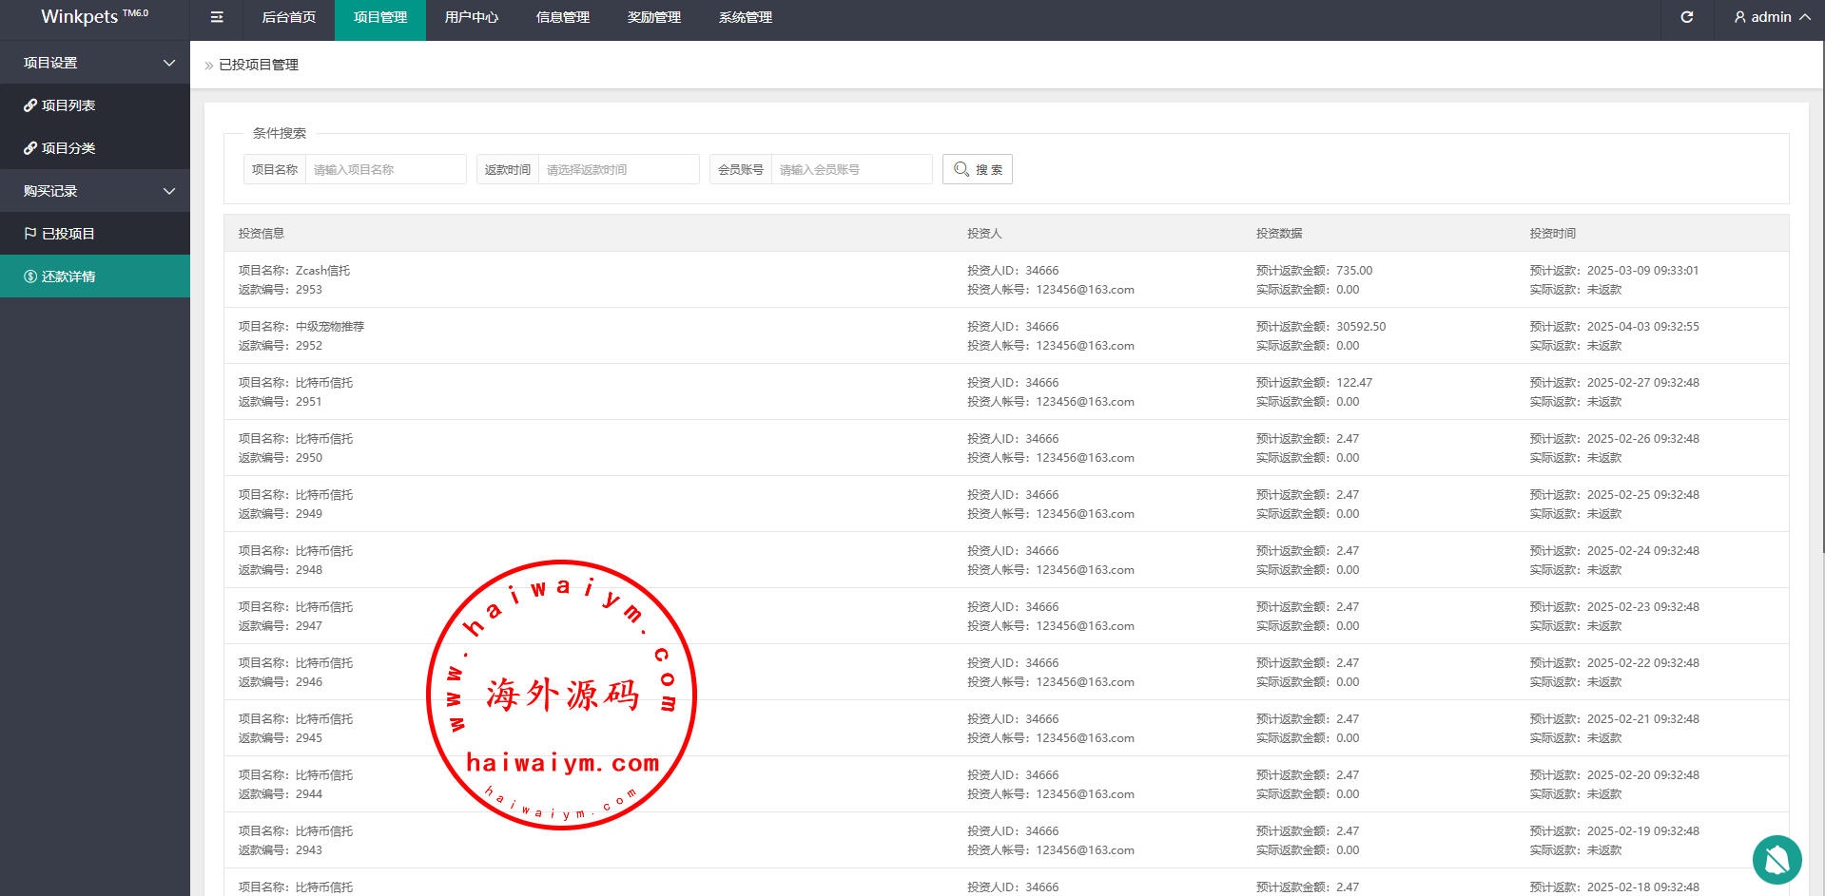Screen dimensions: 1825x896
Task: Open the floating green notification bell widget
Action: tap(1776, 860)
